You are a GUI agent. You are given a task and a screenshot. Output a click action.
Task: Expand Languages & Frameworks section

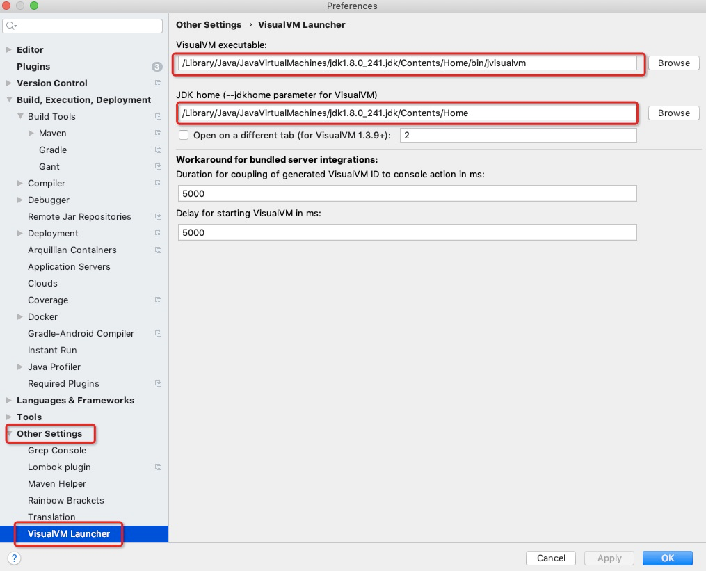point(8,400)
